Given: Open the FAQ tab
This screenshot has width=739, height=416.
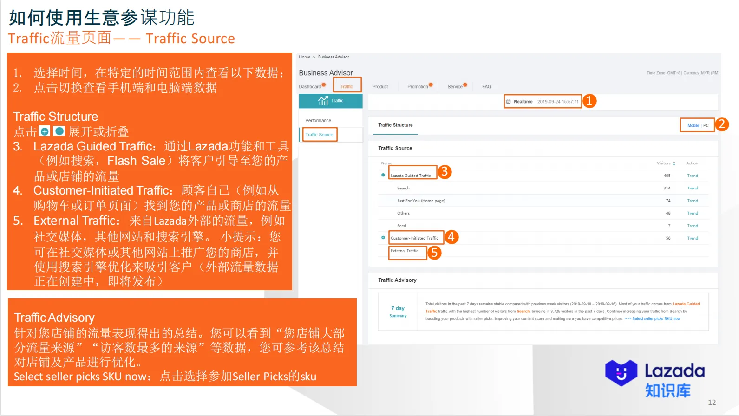Looking at the screenshot, I should click(487, 87).
